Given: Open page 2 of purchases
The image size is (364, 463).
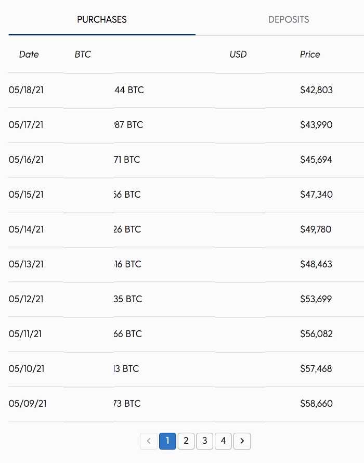Looking at the screenshot, I should (186, 441).
